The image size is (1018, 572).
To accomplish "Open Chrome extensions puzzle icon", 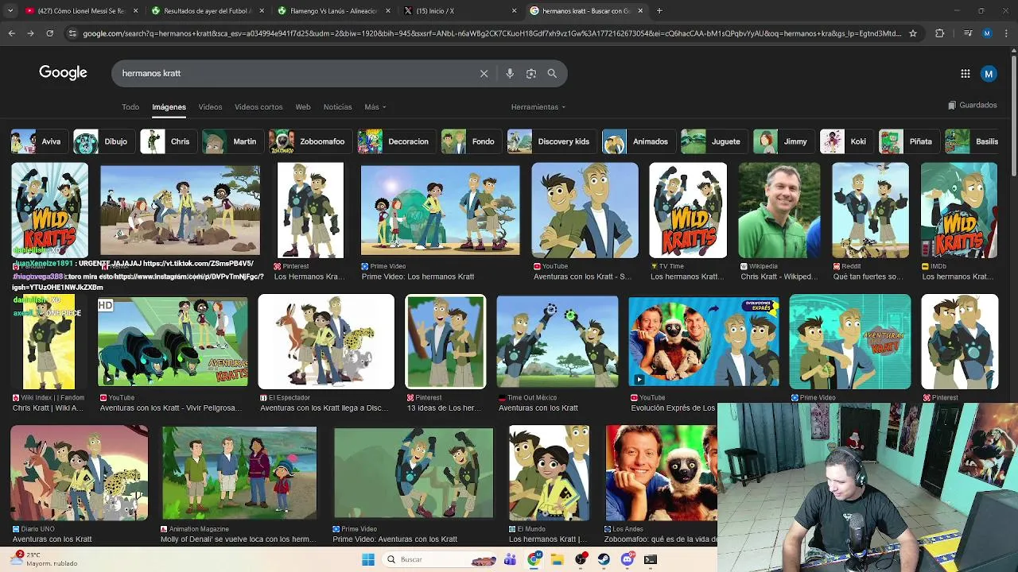I will pyautogui.click(x=940, y=33).
